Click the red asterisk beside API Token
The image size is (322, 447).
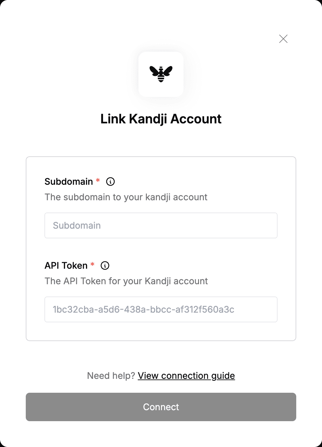click(x=92, y=265)
